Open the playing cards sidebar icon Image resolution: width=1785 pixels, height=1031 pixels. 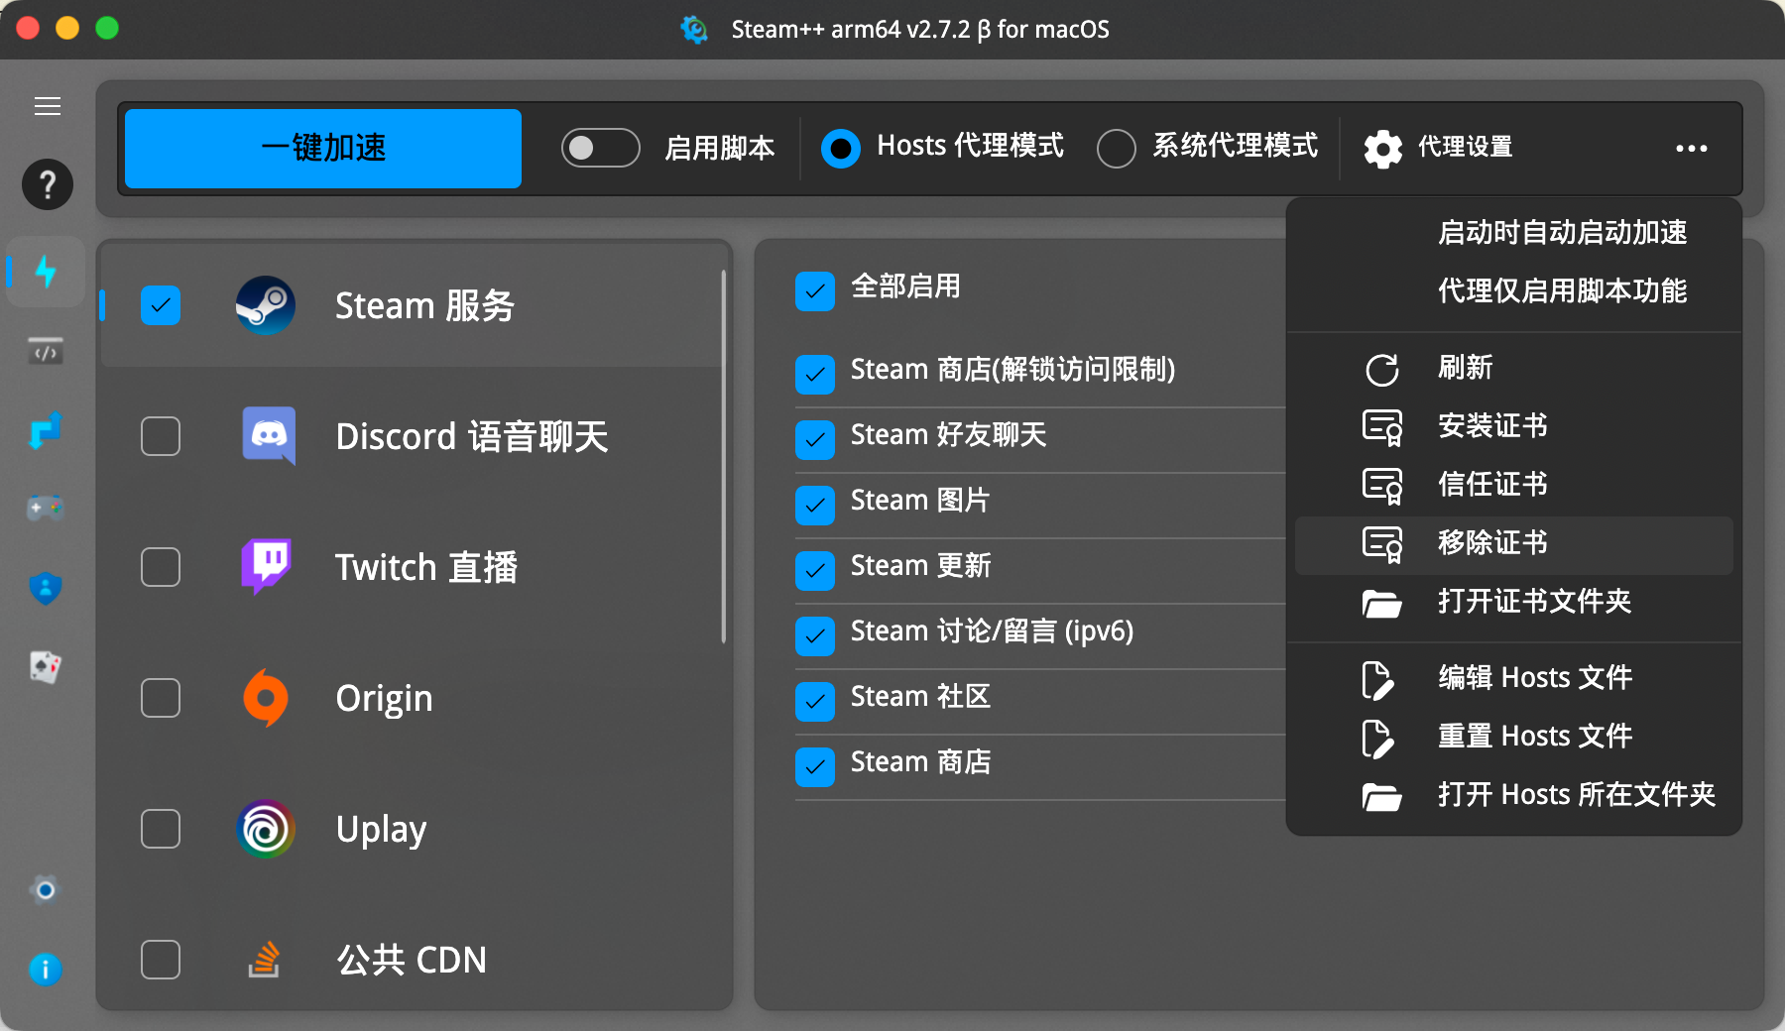click(46, 666)
